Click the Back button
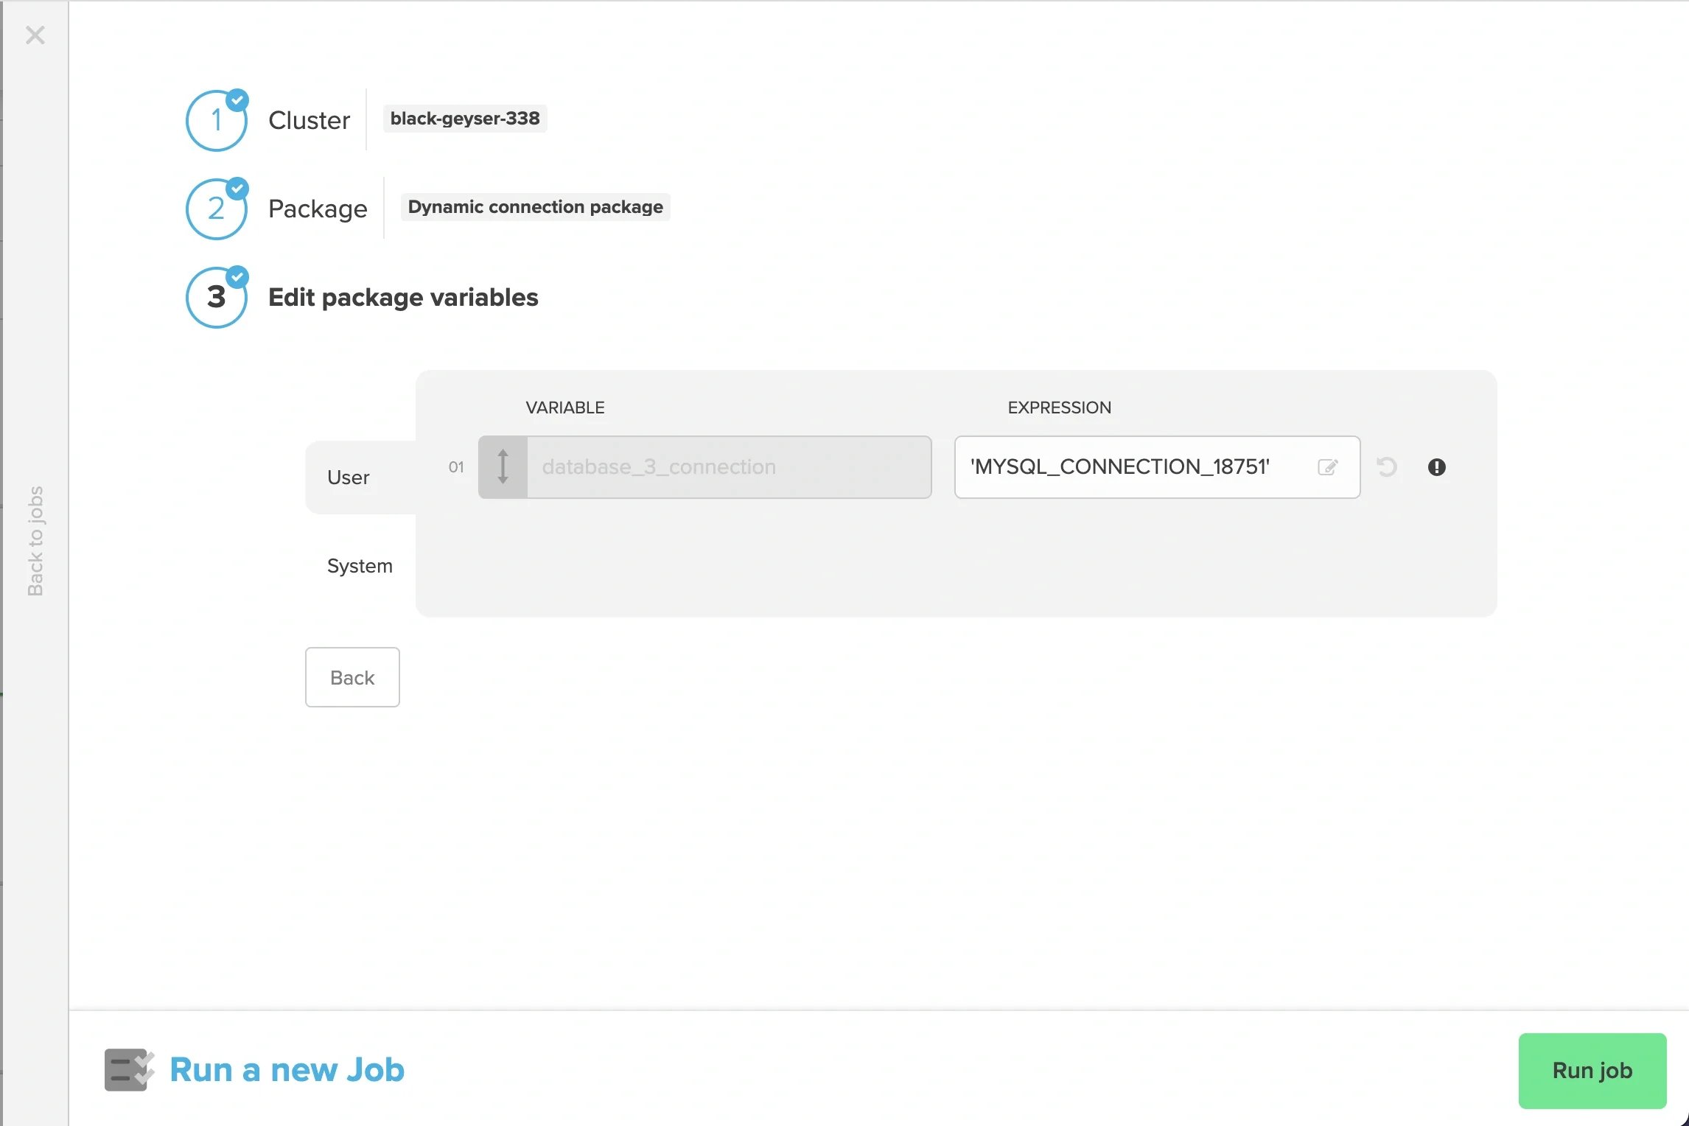 (352, 677)
